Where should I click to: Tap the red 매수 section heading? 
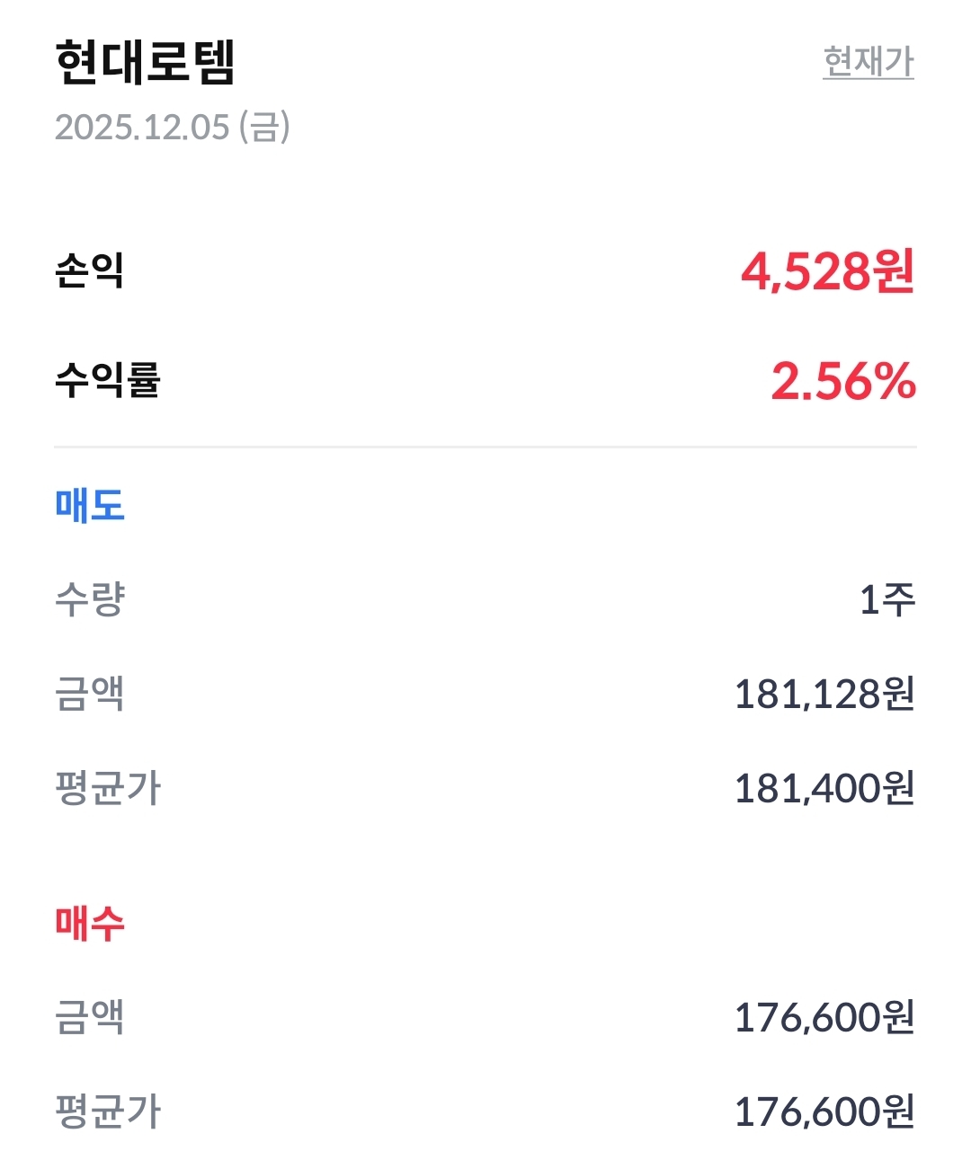coord(89,923)
